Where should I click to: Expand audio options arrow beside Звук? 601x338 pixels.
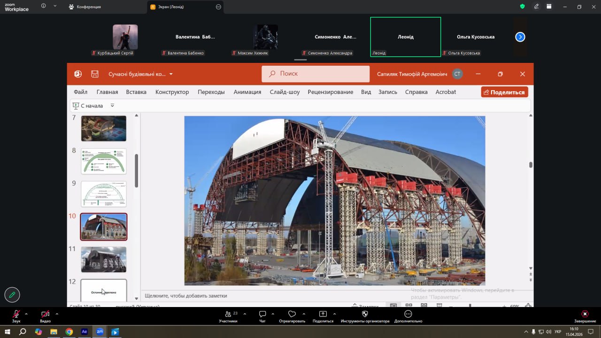(26, 314)
